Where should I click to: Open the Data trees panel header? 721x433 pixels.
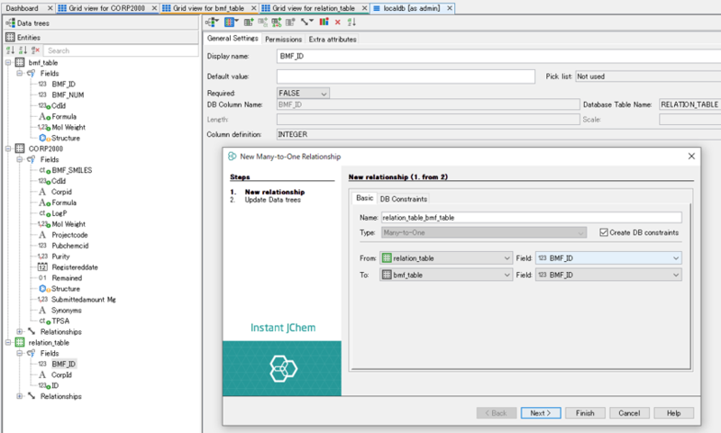click(x=101, y=23)
